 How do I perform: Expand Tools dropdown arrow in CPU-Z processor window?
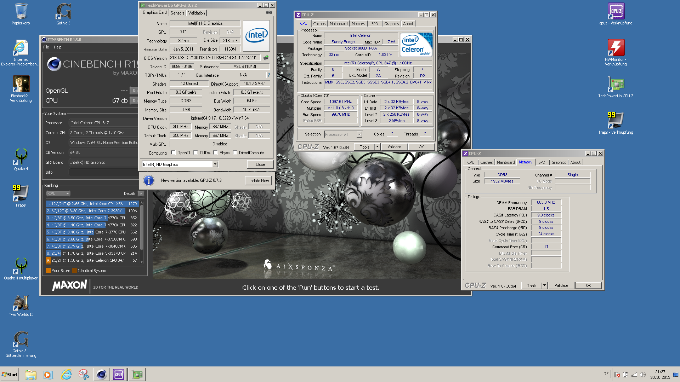point(377,147)
